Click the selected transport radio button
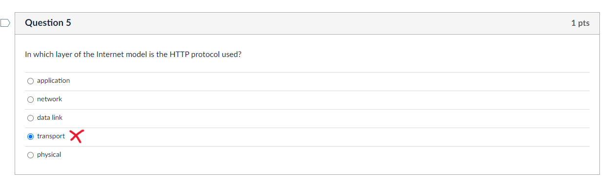Screen dimensions: 616x187 coord(30,136)
